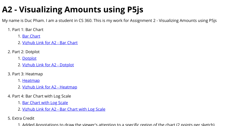Image resolution: width=243 pixels, height=126 pixels.
Task: Visit Vizhub Link for Bar Chart with Log Scale
Action: (64, 109)
